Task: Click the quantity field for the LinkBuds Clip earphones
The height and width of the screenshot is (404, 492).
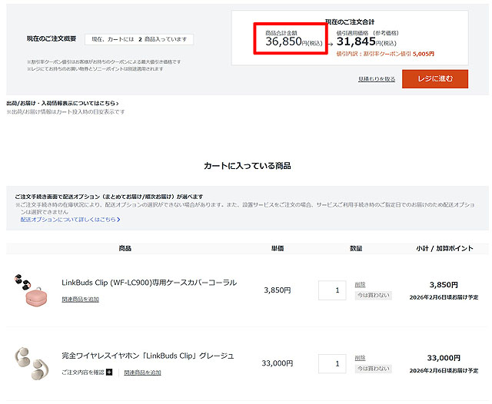Action: click(332, 363)
